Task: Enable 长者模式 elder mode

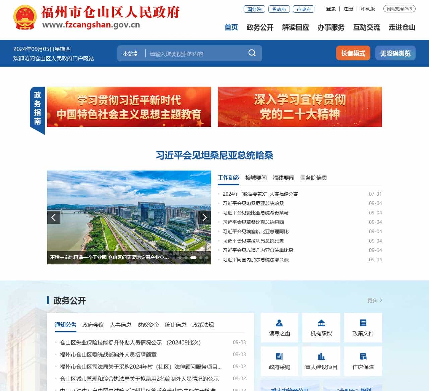Action: click(353, 53)
